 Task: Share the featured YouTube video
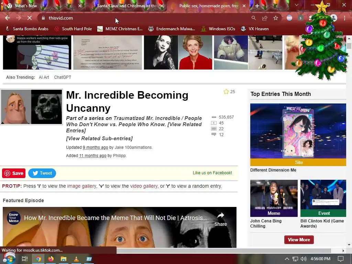pos(220,219)
